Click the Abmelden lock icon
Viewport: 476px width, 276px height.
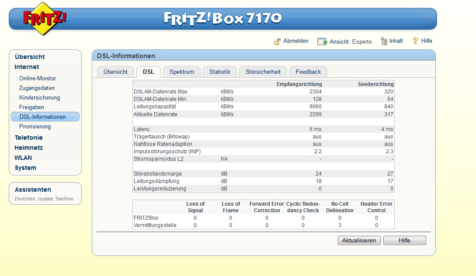277,41
